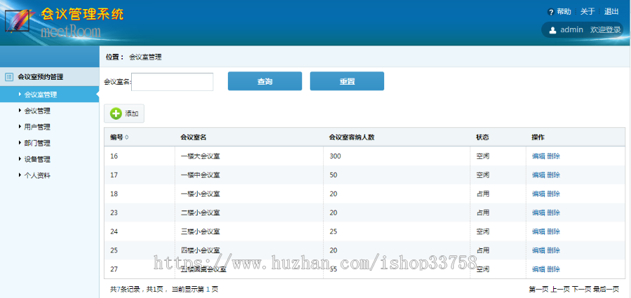Screen dimensions: 631x298
Task: Delete room 18 一楼小会议室
Action: click(x=553, y=194)
